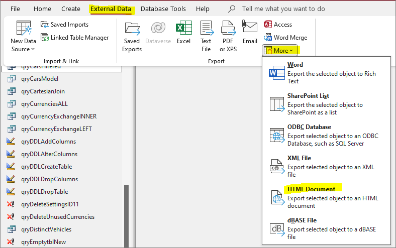Click the qryDDLDropTable data-definition icon
Viewport: 396px width, 248px height.
point(11,191)
